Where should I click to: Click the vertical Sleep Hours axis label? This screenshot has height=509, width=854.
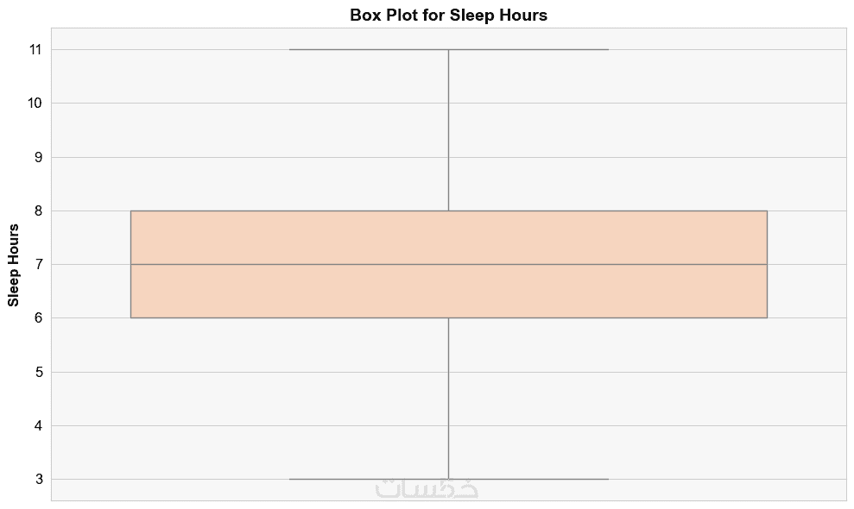14,264
